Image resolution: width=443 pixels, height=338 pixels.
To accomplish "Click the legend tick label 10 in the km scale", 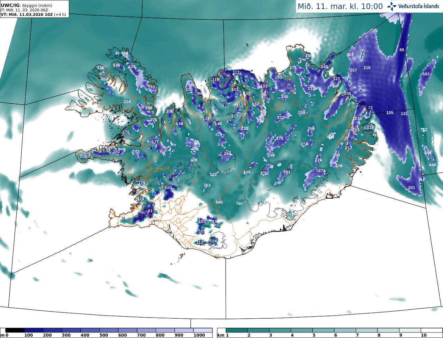I will [424, 335].
